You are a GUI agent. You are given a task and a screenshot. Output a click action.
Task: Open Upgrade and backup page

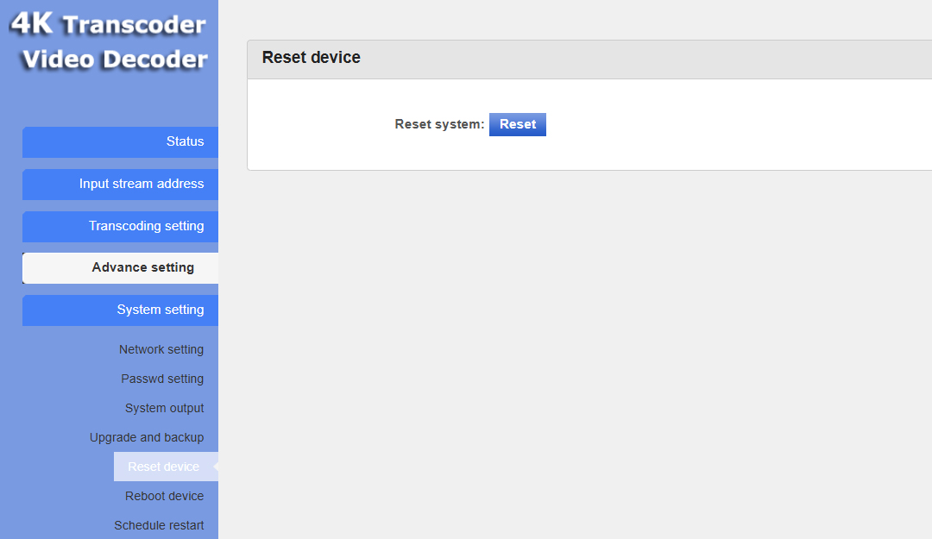[147, 437]
